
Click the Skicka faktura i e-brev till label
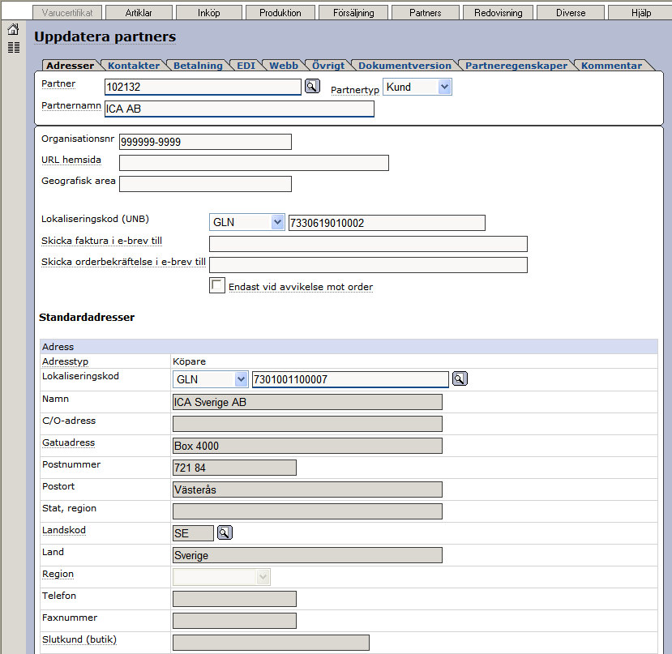(x=101, y=241)
